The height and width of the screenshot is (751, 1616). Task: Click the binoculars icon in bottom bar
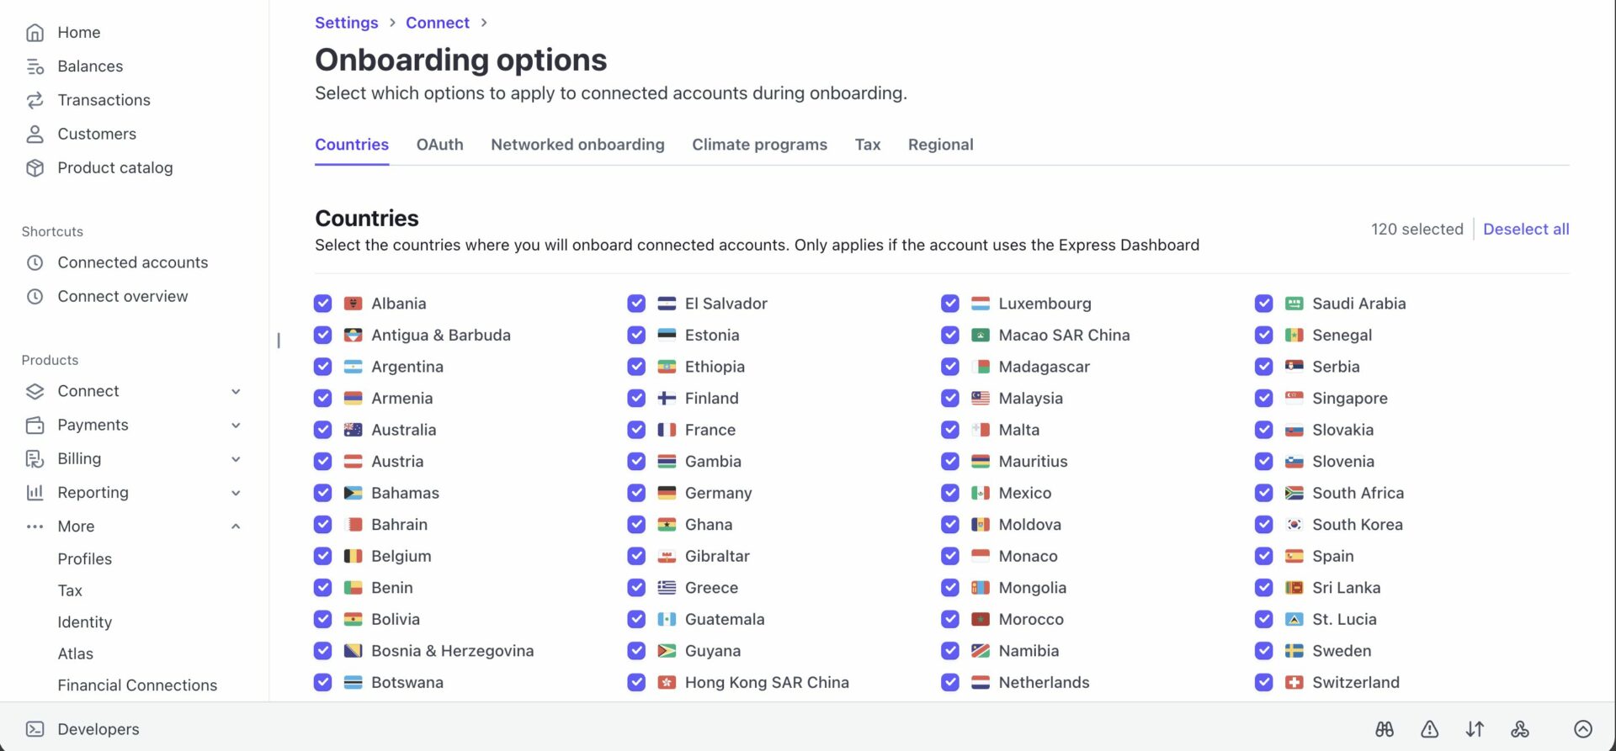tap(1385, 729)
